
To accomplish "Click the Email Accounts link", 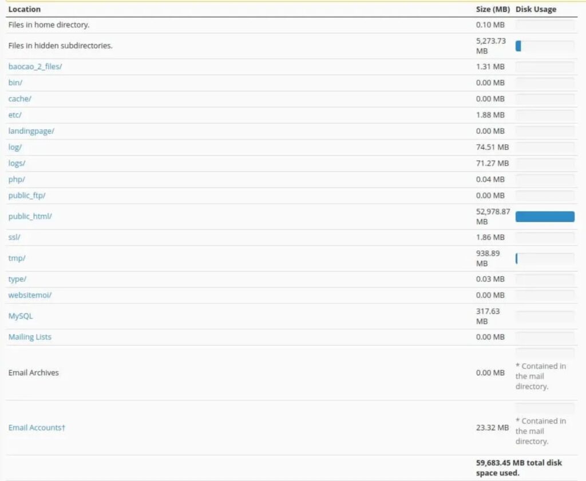I will click(37, 427).
